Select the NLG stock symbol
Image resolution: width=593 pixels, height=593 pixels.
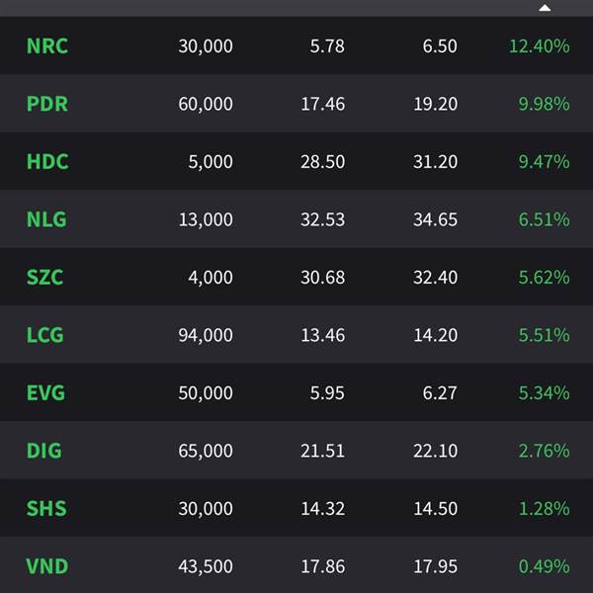[x=46, y=219]
